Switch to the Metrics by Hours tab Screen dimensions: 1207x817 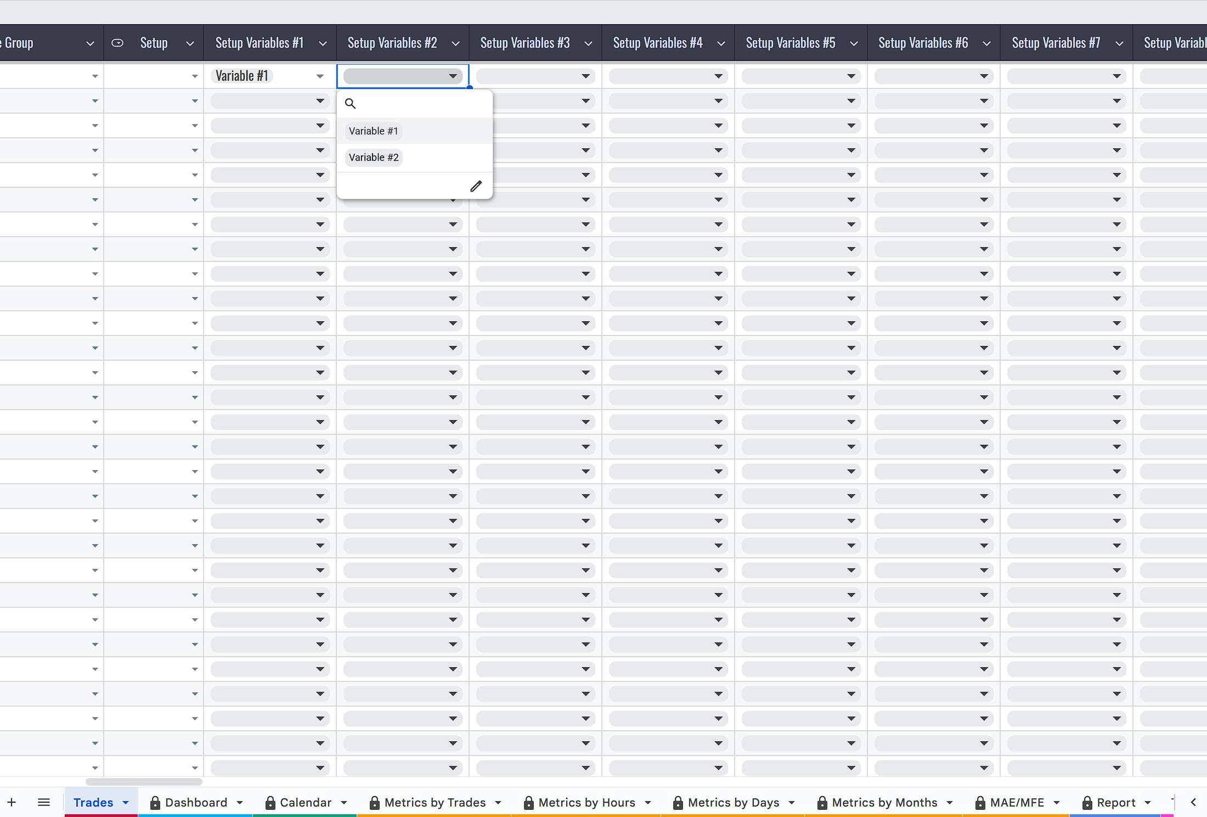click(x=586, y=803)
